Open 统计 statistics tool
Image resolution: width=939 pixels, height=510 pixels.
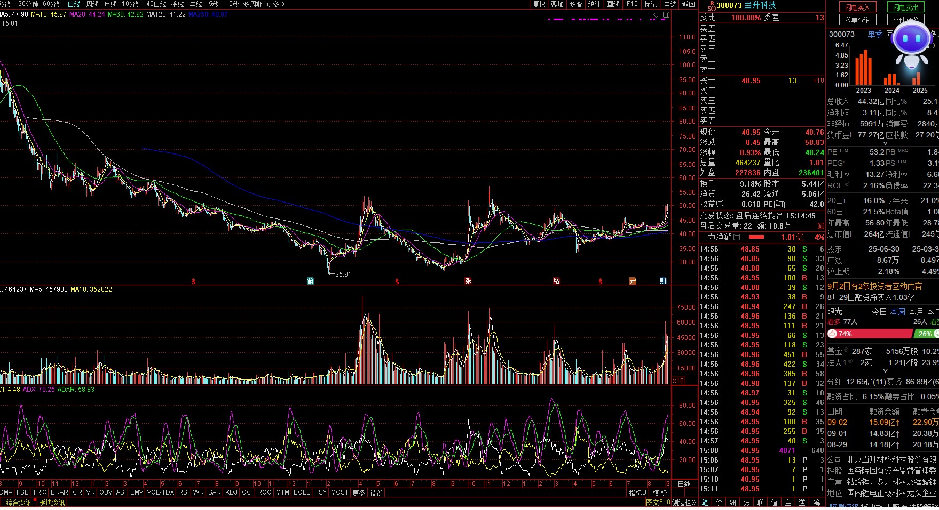click(x=594, y=4)
